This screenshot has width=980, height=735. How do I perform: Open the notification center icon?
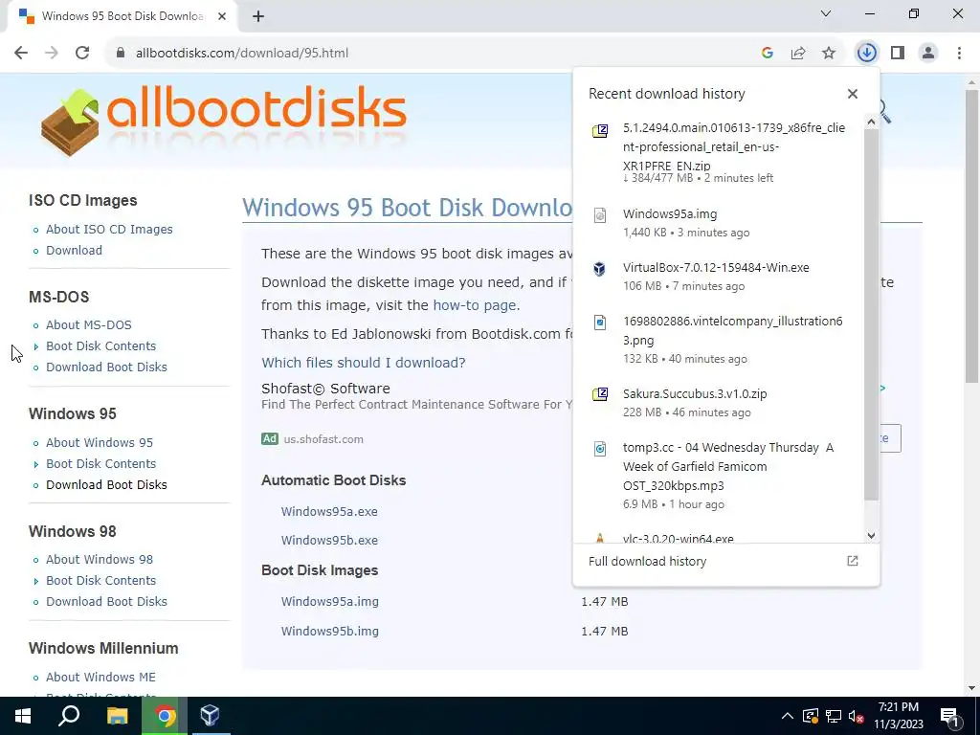(949, 716)
